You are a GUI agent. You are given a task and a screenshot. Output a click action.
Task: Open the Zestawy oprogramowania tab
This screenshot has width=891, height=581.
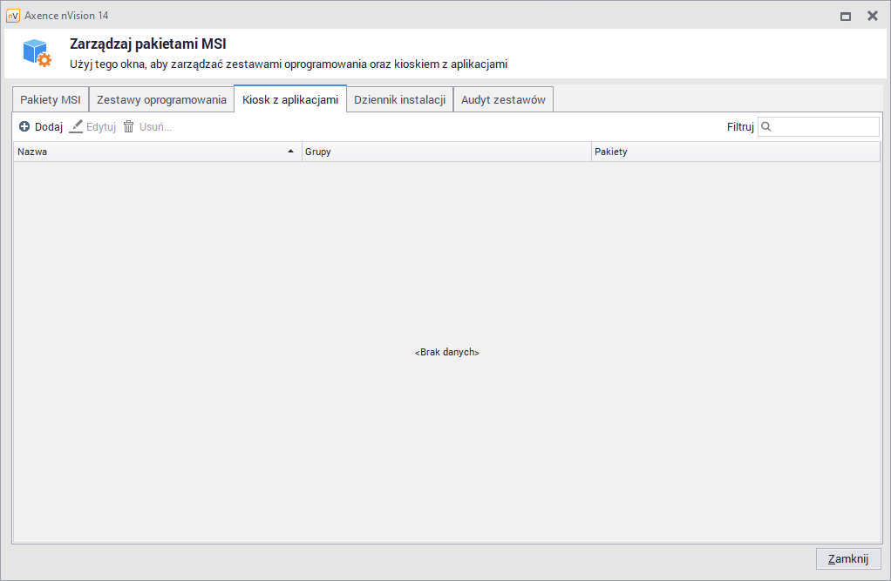coord(161,100)
